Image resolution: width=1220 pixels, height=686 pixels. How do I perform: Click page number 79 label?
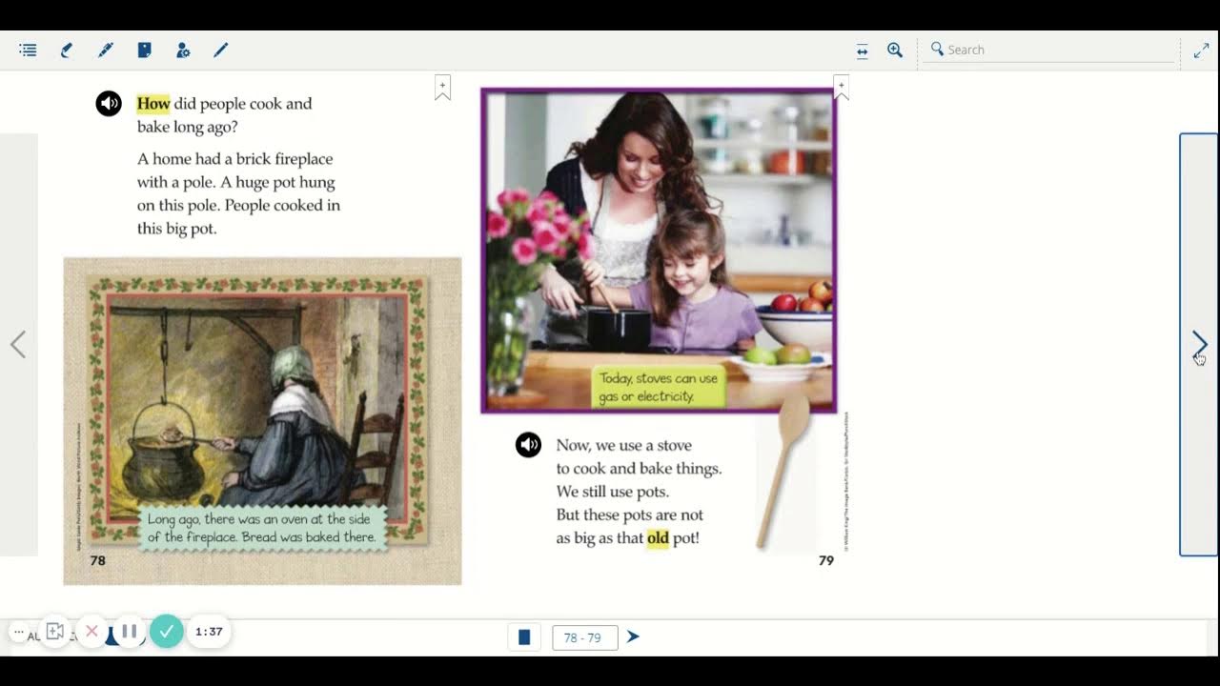[826, 560]
